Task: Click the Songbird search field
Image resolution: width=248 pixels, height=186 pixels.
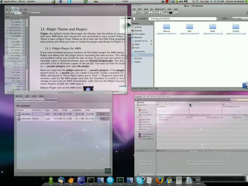Action: 241,100
